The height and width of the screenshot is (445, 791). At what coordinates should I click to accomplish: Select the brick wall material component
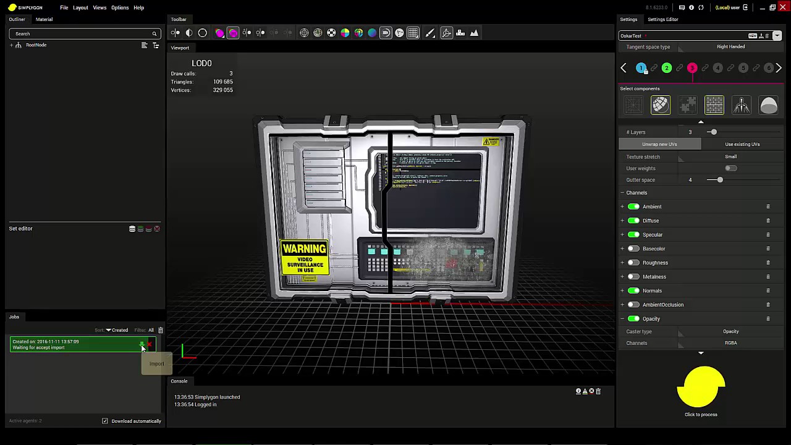tap(714, 105)
